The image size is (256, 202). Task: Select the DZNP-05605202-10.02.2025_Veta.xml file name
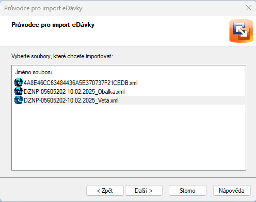coord(71,100)
